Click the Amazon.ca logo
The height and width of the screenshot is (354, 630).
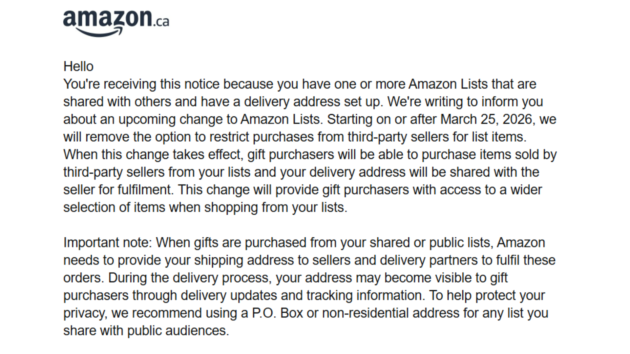click(108, 19)
